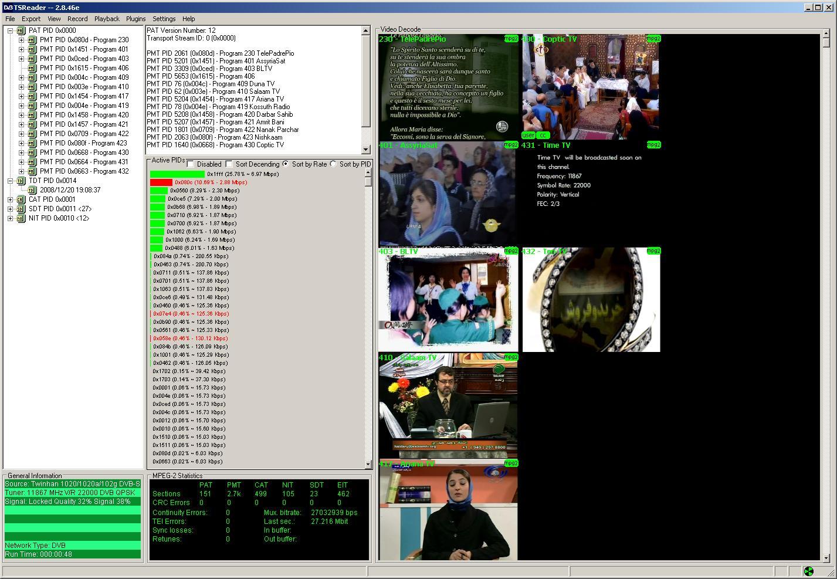Click the PMT icon beside Program 417

[32, 96]
